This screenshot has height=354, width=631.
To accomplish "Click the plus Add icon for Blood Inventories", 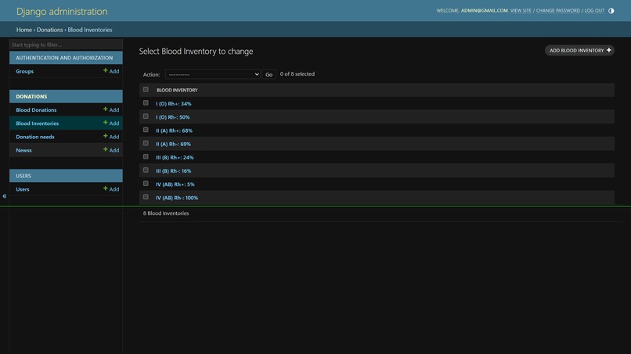I will click(x=111, y=123).
